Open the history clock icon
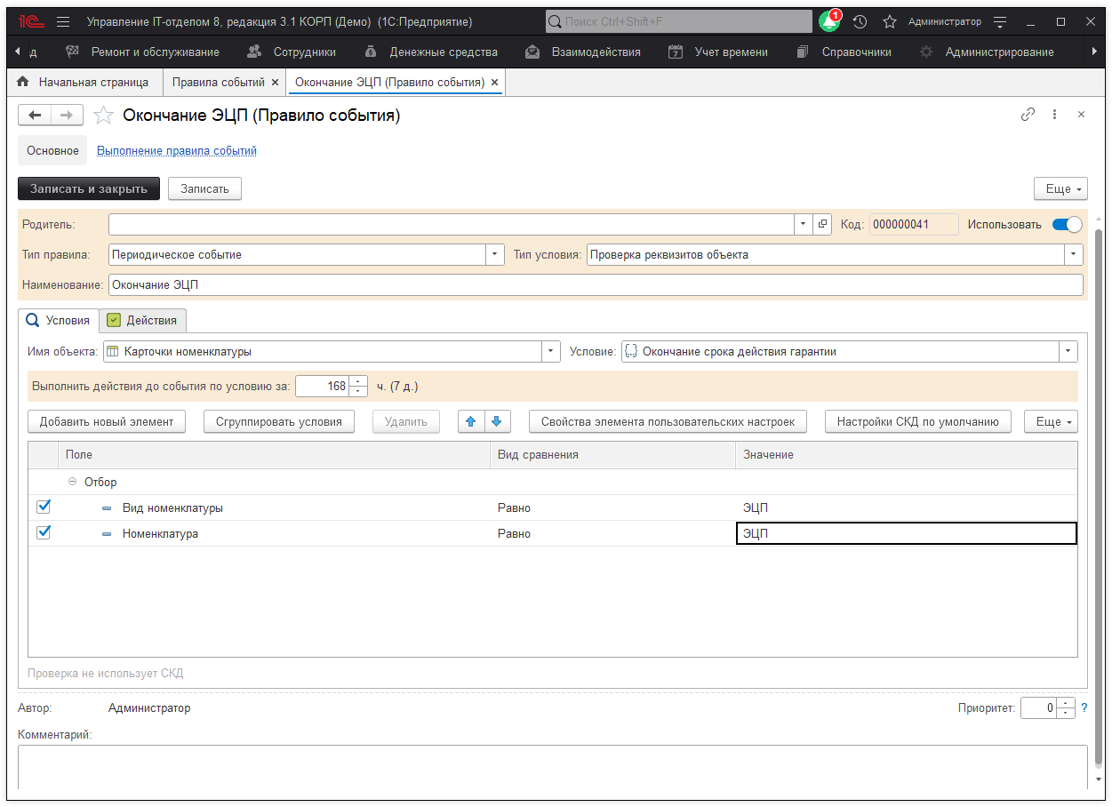This screenshot has height=807, width=1112. (860, 21)
